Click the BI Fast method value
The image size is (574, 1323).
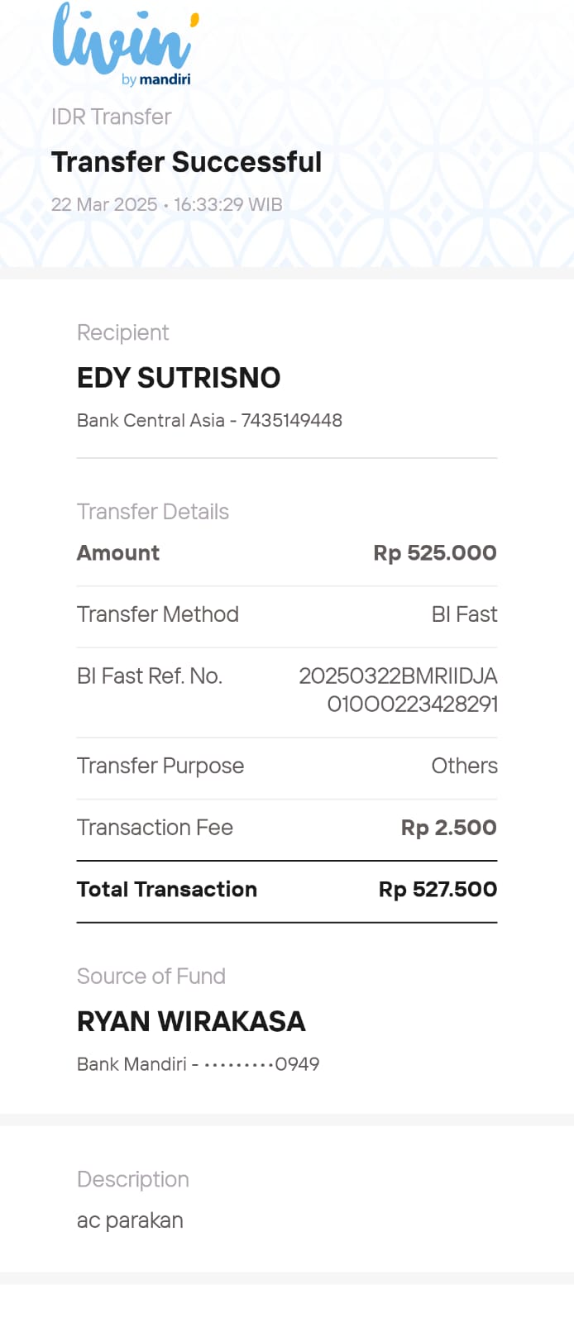464,614
